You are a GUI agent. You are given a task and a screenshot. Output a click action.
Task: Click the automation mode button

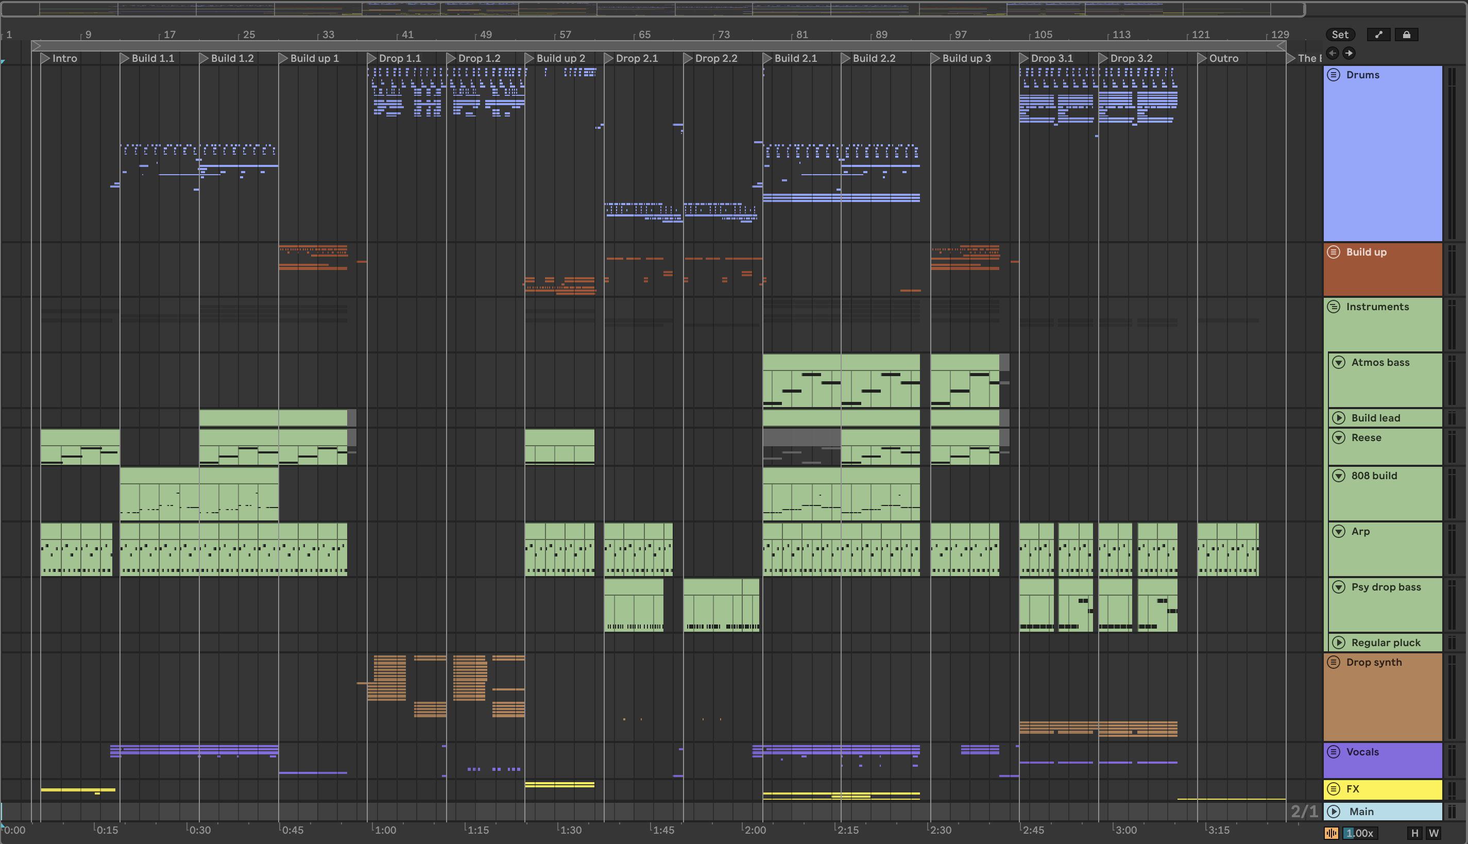coord(1378,35)
